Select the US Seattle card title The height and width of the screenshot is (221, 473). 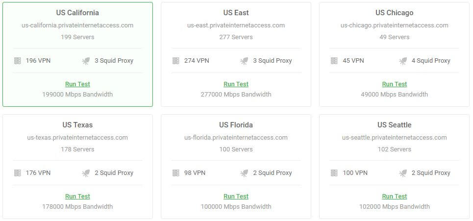point(395,125)
